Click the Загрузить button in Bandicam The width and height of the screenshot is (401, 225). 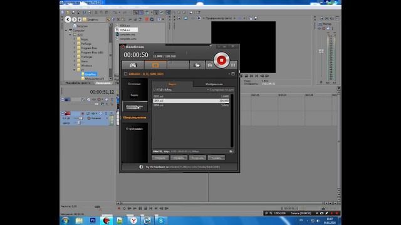click(x=197, y=158)
